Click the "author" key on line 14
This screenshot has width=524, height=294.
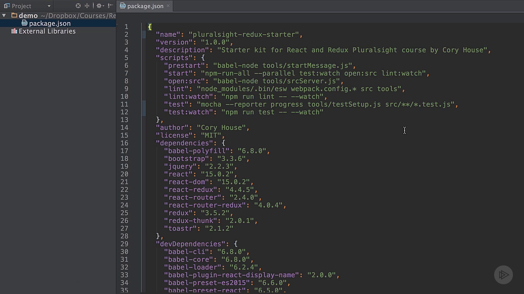tap(172, 127)
